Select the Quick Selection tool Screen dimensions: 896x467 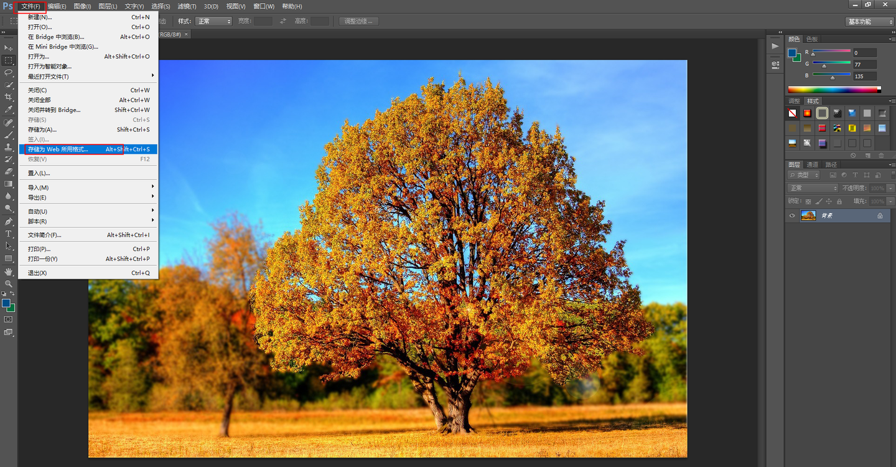click(9, 85)
